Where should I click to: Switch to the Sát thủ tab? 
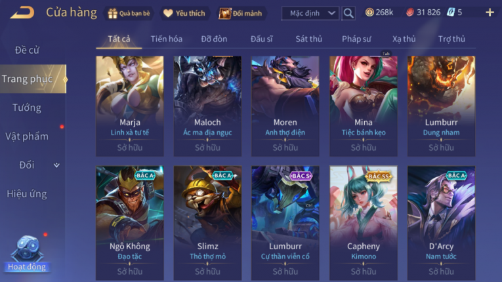tap(308, 39)
